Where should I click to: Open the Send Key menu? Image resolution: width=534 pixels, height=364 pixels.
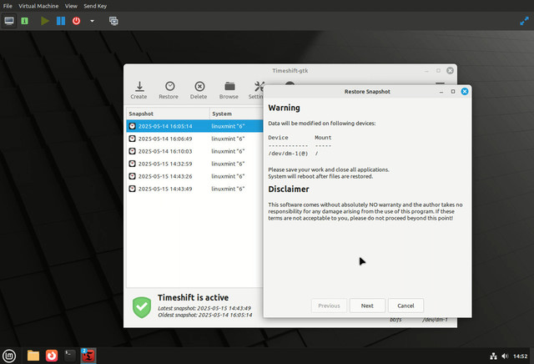[x=95, y=6]
